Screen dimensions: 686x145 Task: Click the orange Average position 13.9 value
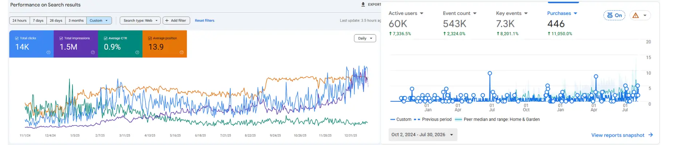[156, 47]
